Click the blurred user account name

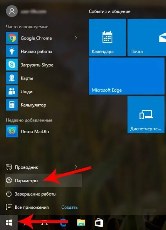(x=34, y=11)
